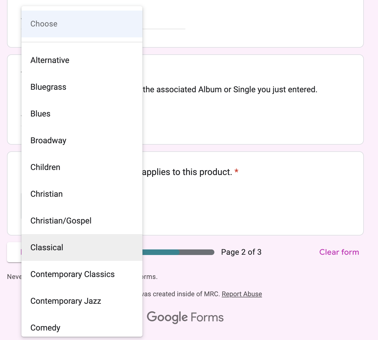Open the Report Abuse link
Viewport: 378px width, 340px height.
[242, 294]
